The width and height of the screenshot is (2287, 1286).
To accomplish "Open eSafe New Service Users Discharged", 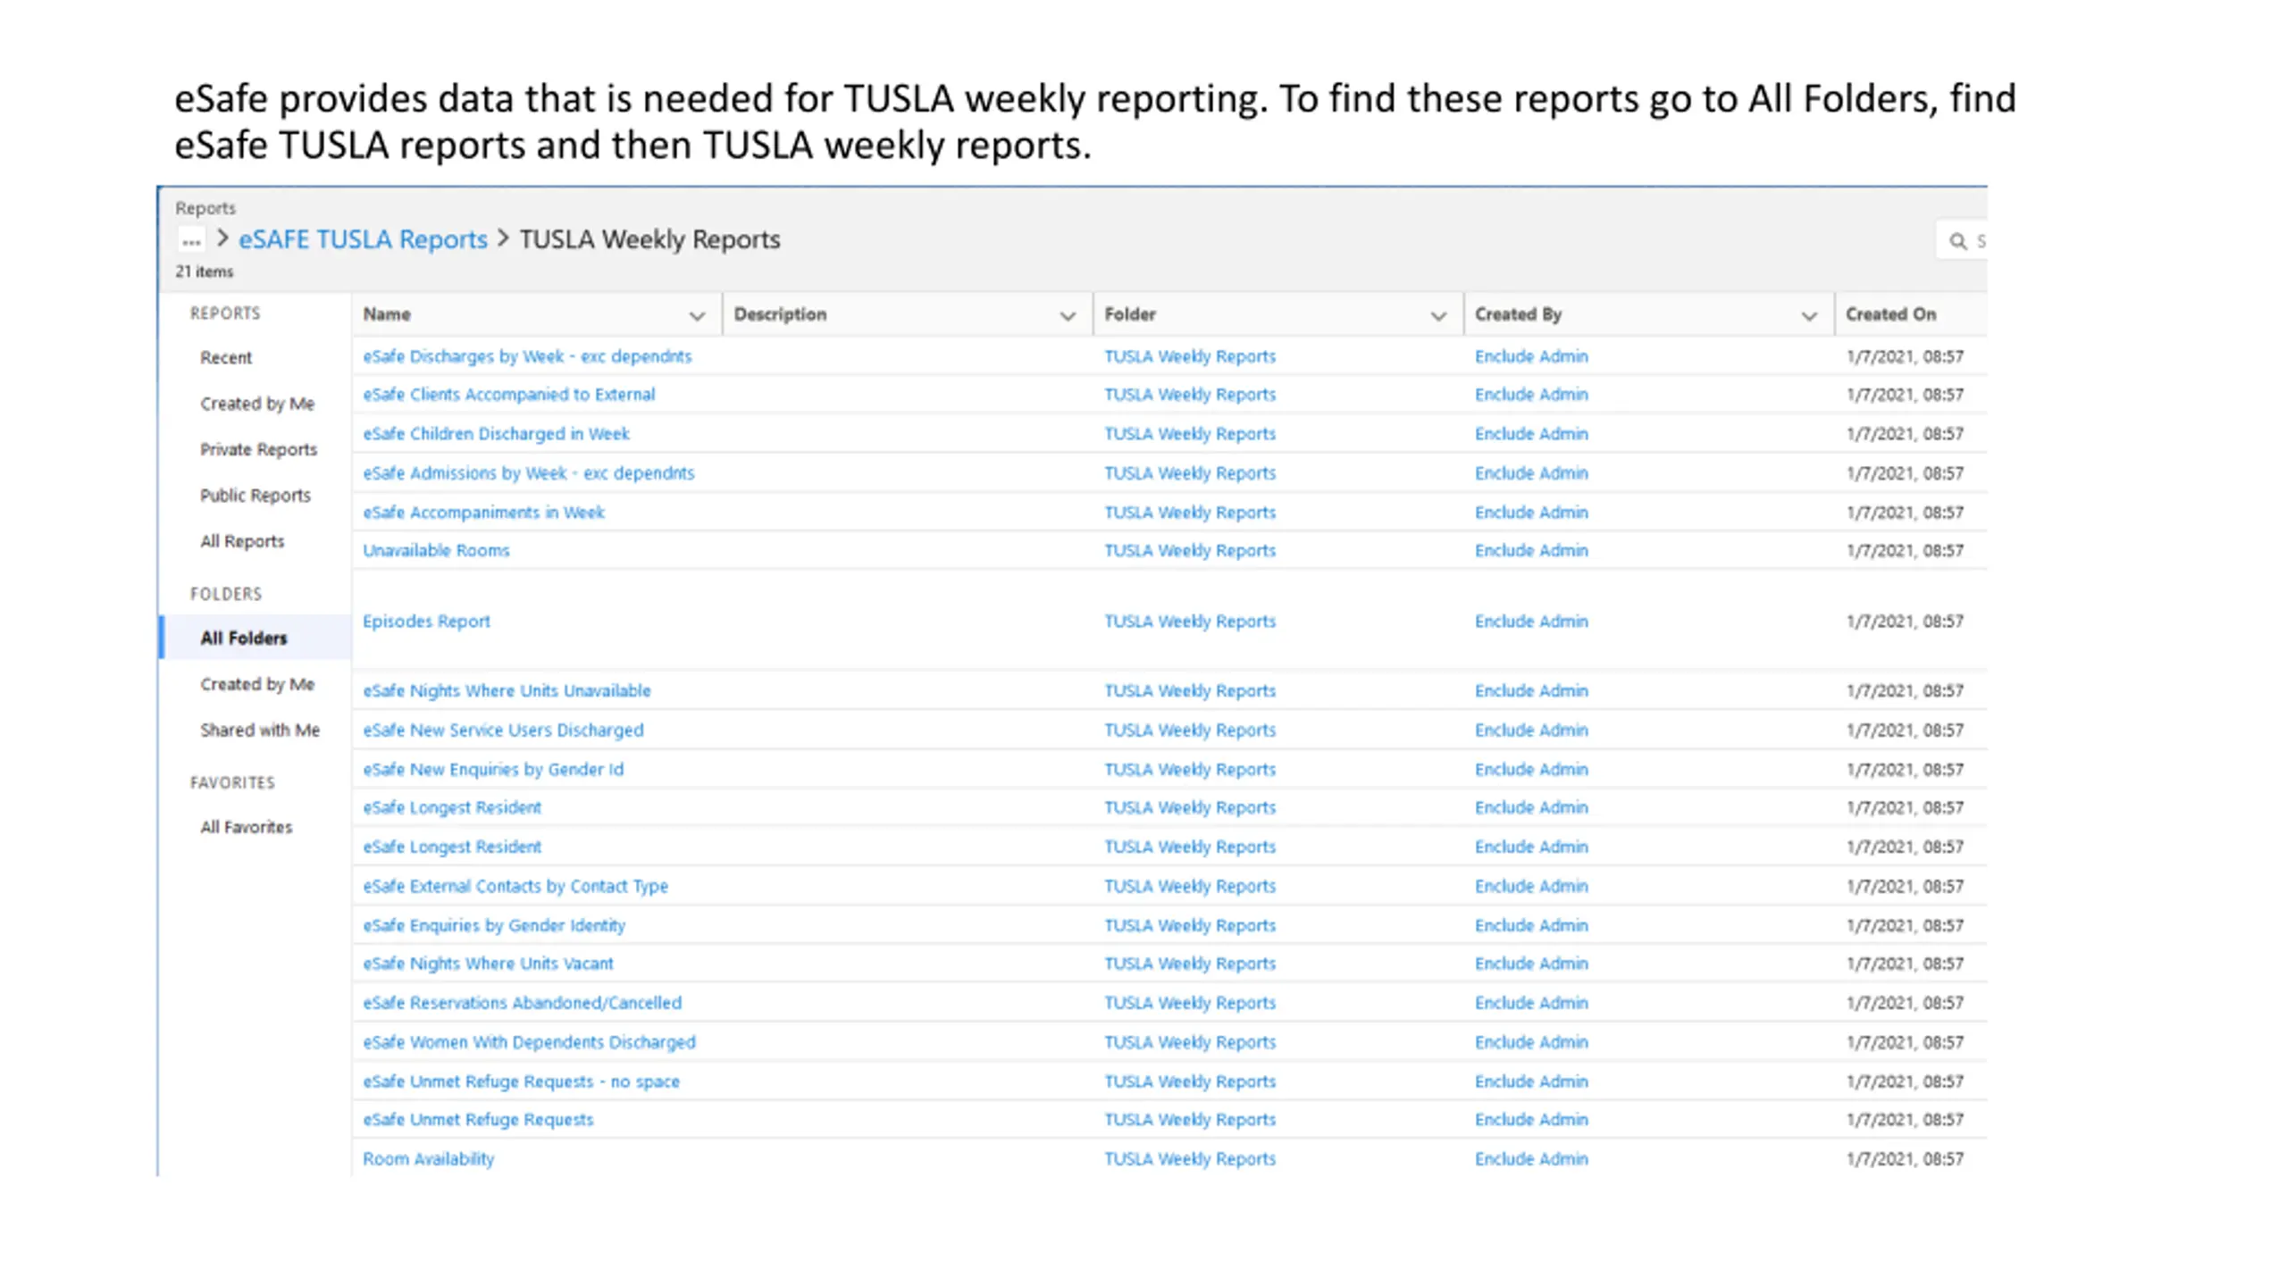I will pos(503,731).
